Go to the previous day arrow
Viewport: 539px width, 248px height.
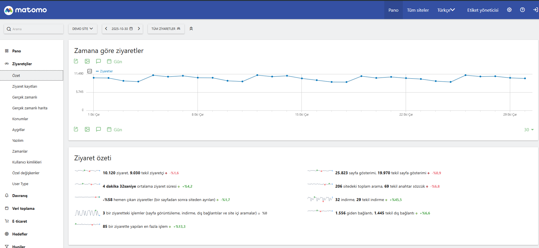pyautogui.click(x=106, y=29)
